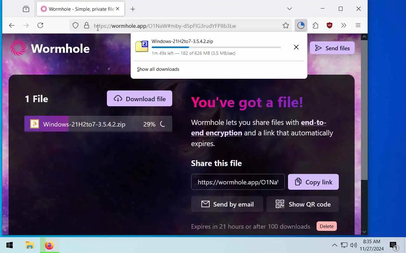Open the tracking protection shield icon

[x=75, y=26]
